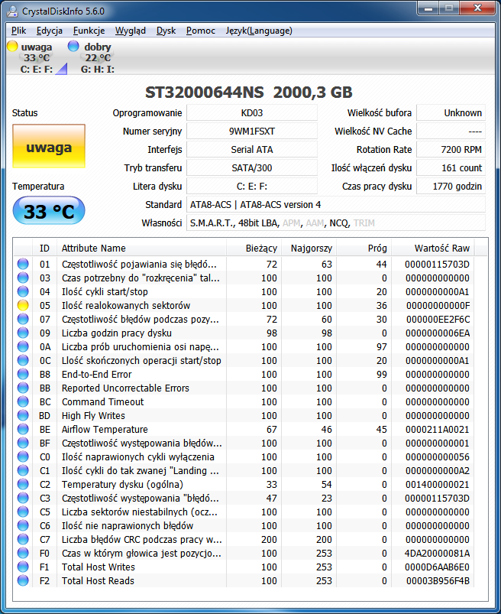This screenshot has width=501, height=614.
Task: Click the blue status icon beside Airflow Temperature
Action: 23,429
